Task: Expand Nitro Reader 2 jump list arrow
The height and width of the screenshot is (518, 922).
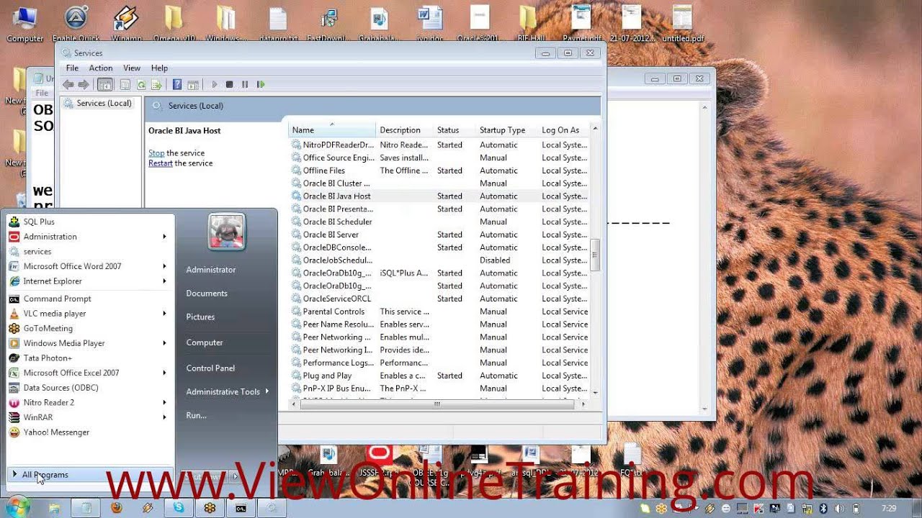Action: [x=164, y=403]
